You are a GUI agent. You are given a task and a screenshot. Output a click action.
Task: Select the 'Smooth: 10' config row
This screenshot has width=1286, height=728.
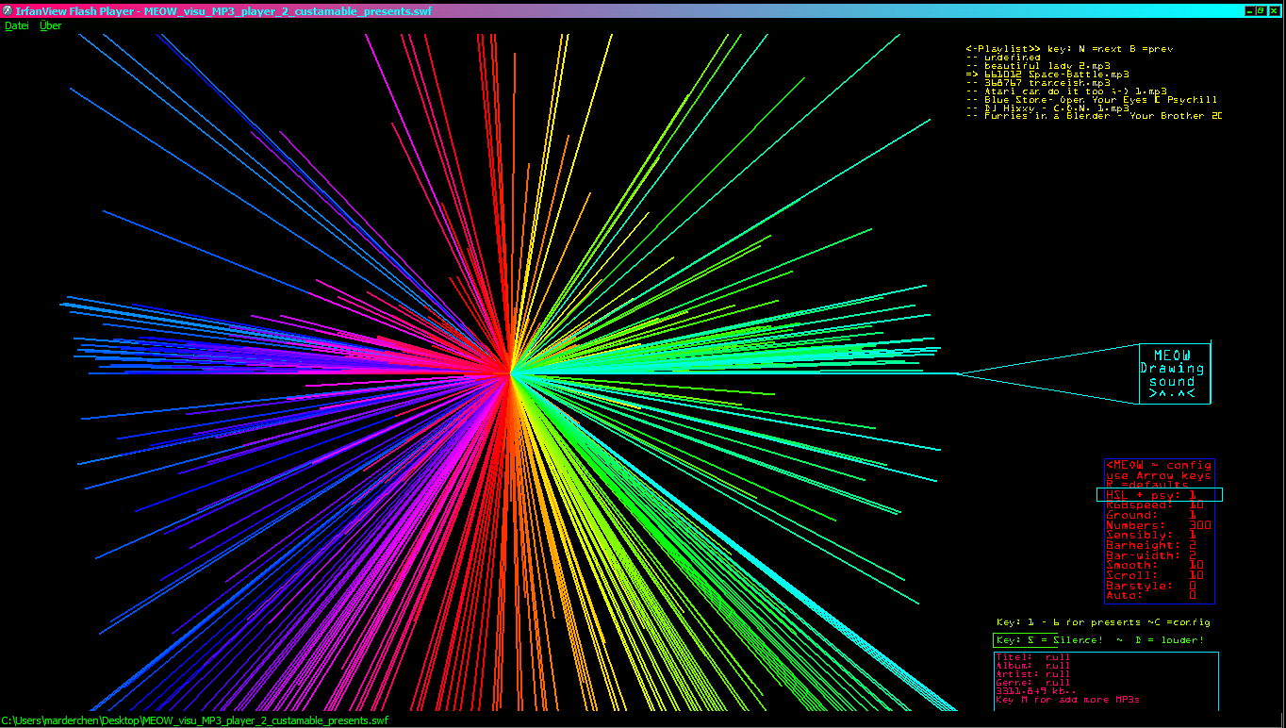coord(1155,565)
